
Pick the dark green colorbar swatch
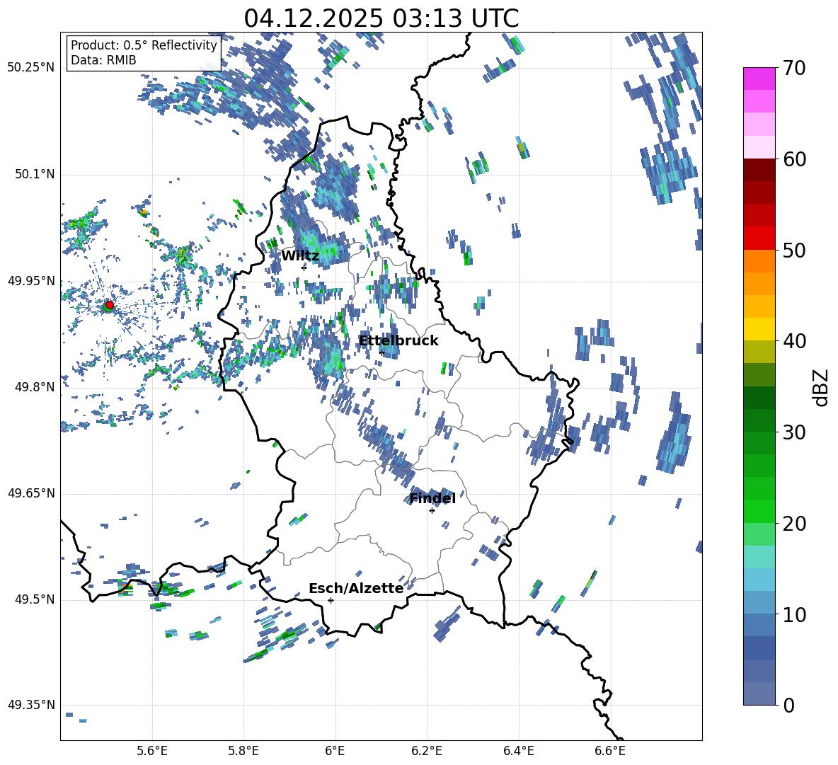click(759, 398)
